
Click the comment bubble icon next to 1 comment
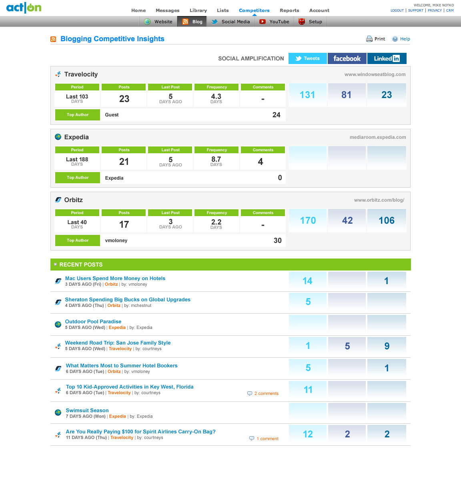[252, 438]
